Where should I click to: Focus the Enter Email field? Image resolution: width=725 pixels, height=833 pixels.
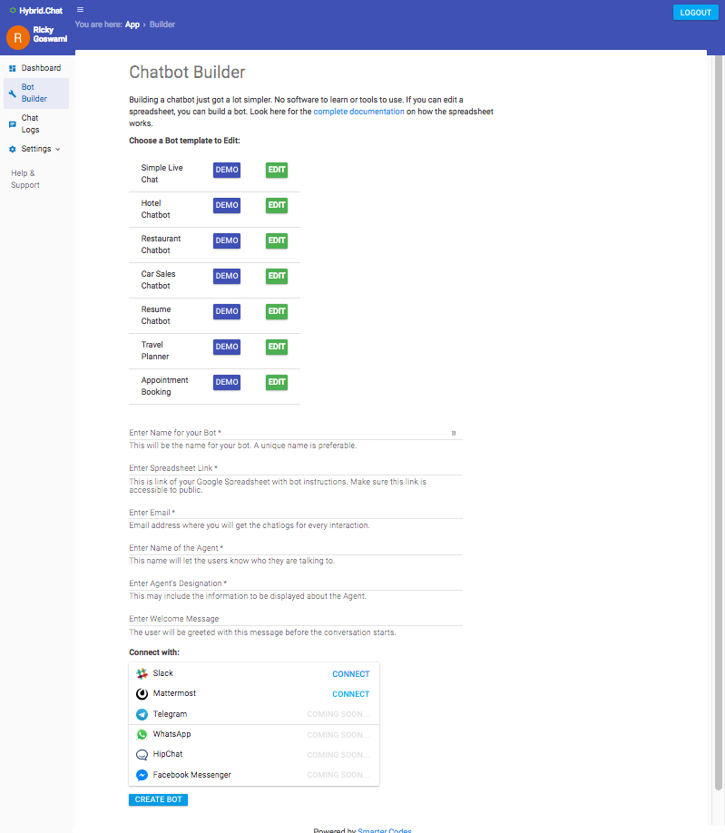point(295,513)
